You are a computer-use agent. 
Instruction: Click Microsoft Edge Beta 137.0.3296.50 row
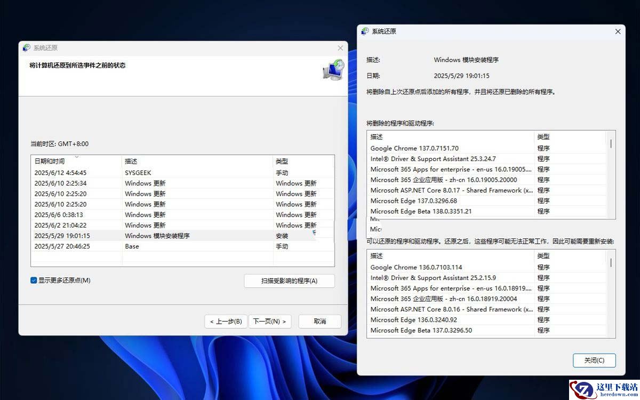486,330
